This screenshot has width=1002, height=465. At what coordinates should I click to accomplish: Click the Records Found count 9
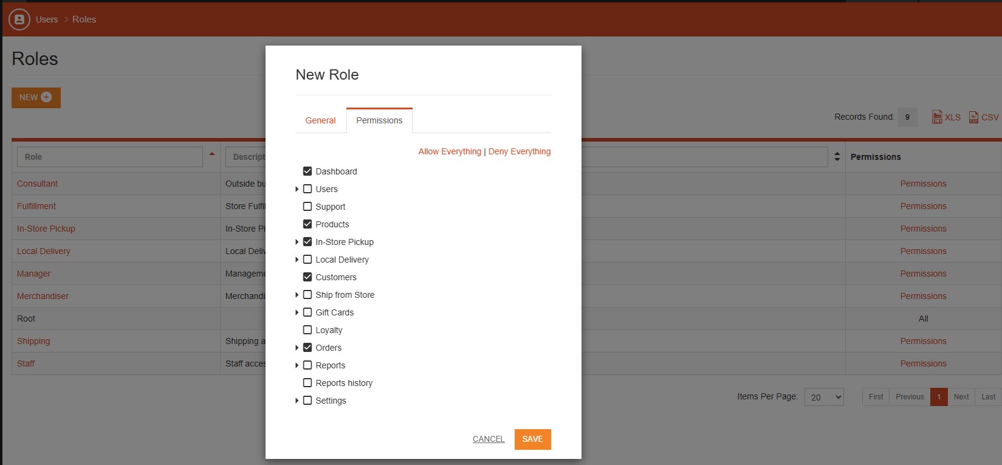coord(907,117)
